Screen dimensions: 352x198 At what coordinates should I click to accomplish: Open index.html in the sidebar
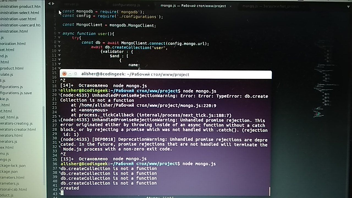pos(7,148)
